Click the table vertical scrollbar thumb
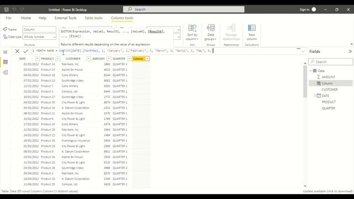354x199 pixels. click(305, 82)
